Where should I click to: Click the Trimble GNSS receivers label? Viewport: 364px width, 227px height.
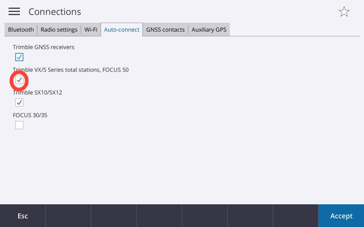44,47
